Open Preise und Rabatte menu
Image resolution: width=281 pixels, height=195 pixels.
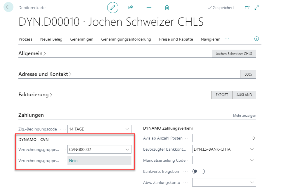(x=176, y=39)
